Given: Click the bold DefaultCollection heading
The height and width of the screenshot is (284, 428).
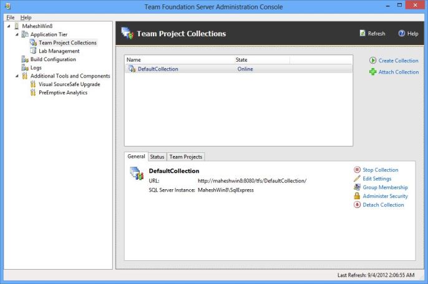Looking at the screenshot, I should (x=174, y=171).
